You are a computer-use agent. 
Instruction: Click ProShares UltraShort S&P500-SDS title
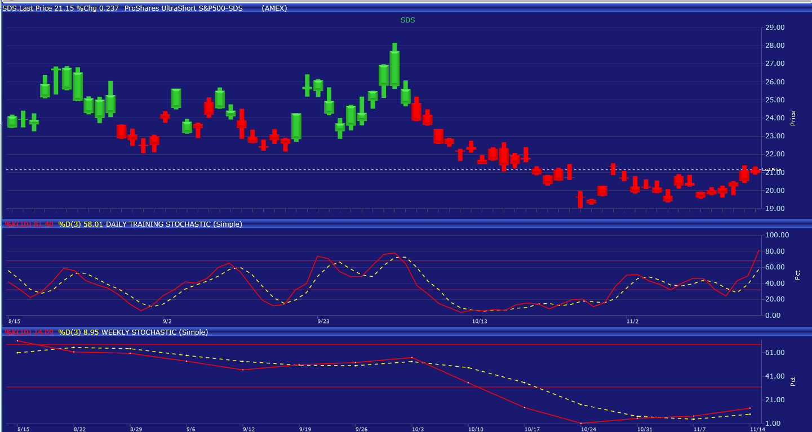[x=184, y=8]
